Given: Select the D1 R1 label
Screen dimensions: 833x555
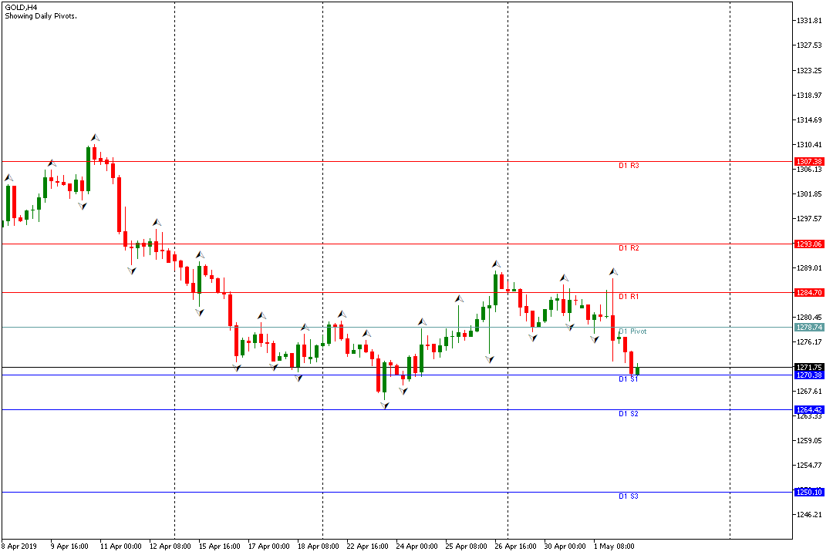Looking at the screenshot, I should pos(629,297).
